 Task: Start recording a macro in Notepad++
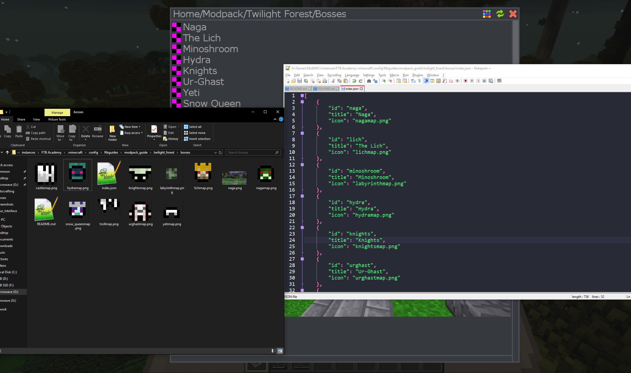click(465, 81)
